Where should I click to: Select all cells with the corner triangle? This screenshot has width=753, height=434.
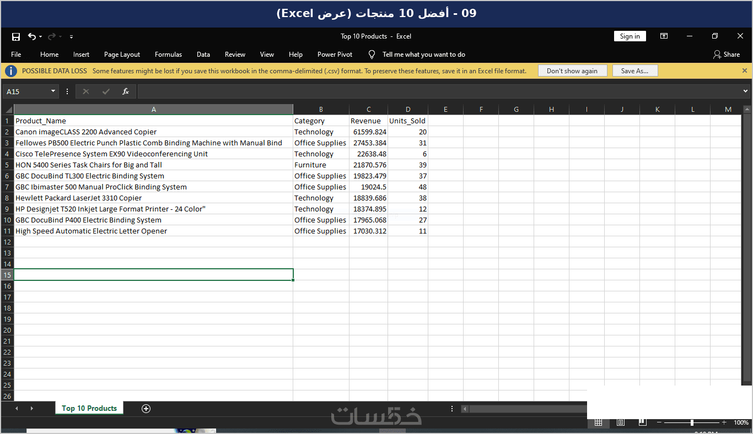point(8,110)
